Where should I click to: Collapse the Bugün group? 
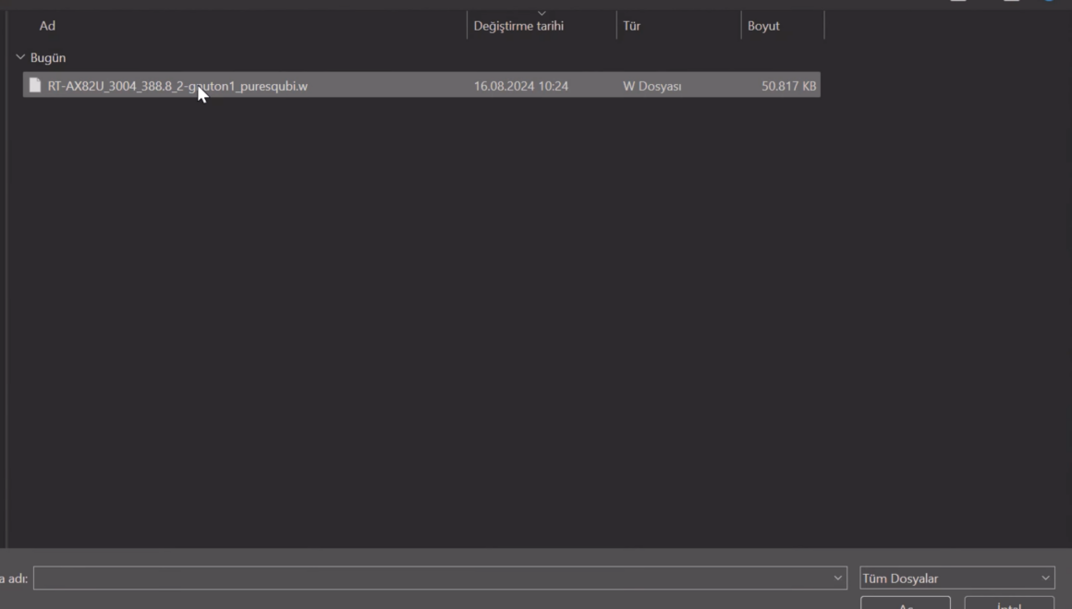click(x=19, y=57)
